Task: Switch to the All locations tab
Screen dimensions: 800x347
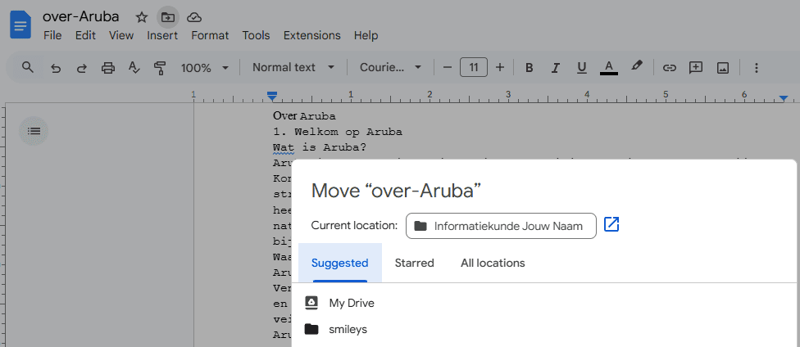Action: (x=492, y=263)
